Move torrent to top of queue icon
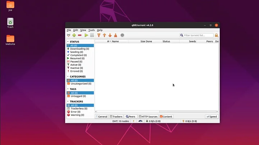This screenshot has height=145, width=259. (99, 35)
